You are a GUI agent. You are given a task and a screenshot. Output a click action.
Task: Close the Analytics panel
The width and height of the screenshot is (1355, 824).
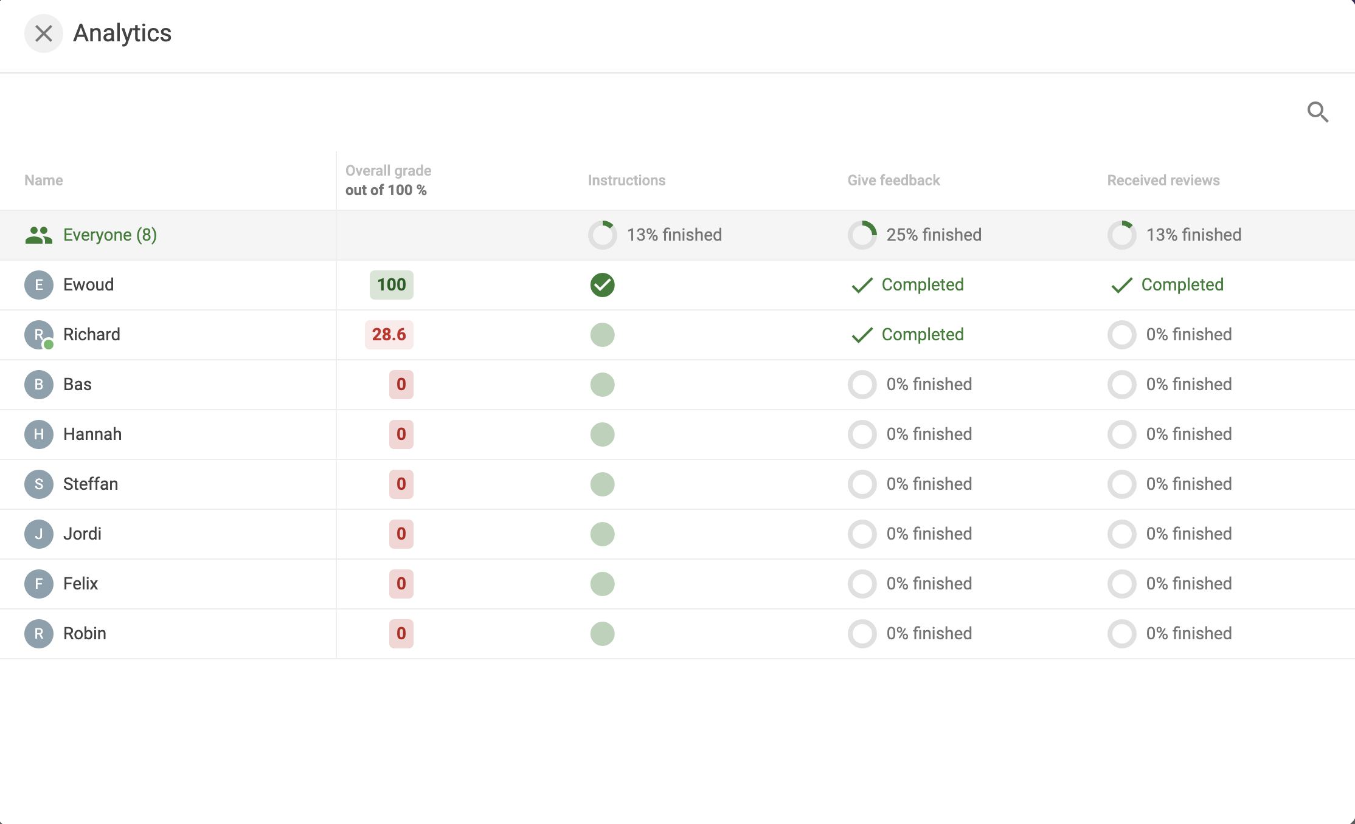click(x=43, y=33)
